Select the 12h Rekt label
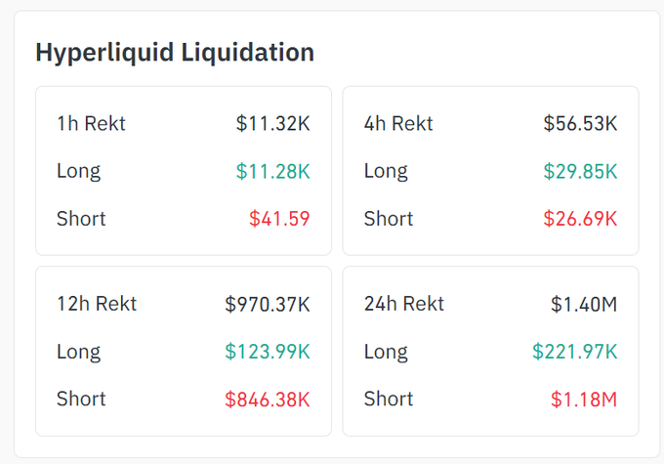Image resolution: width=664 pixels, height=464 pixels. pyautogui.click(x=97, y=304)
